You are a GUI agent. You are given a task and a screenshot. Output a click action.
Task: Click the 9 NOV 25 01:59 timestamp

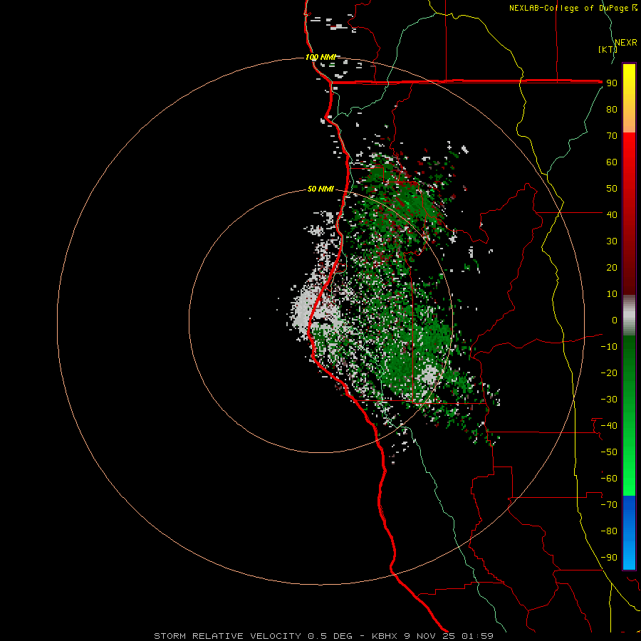[x=449, y=636]
